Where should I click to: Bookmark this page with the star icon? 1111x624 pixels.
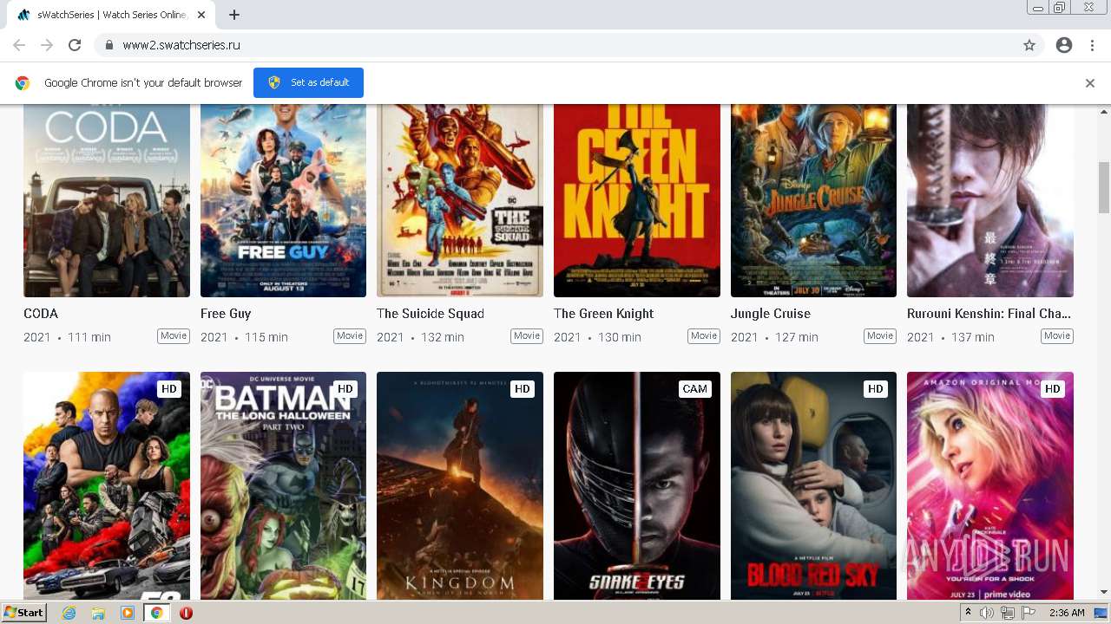[x=1029, y=45]
